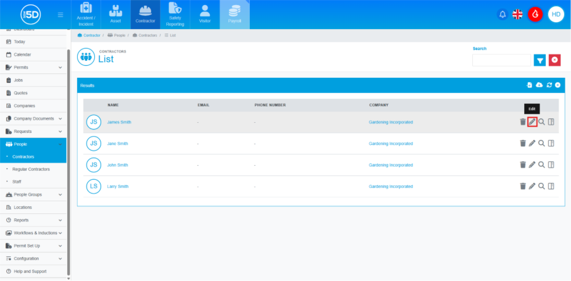Add a new contractor with plus icon
The width and height of the screenshot is (571, 281).
point(558,85)
